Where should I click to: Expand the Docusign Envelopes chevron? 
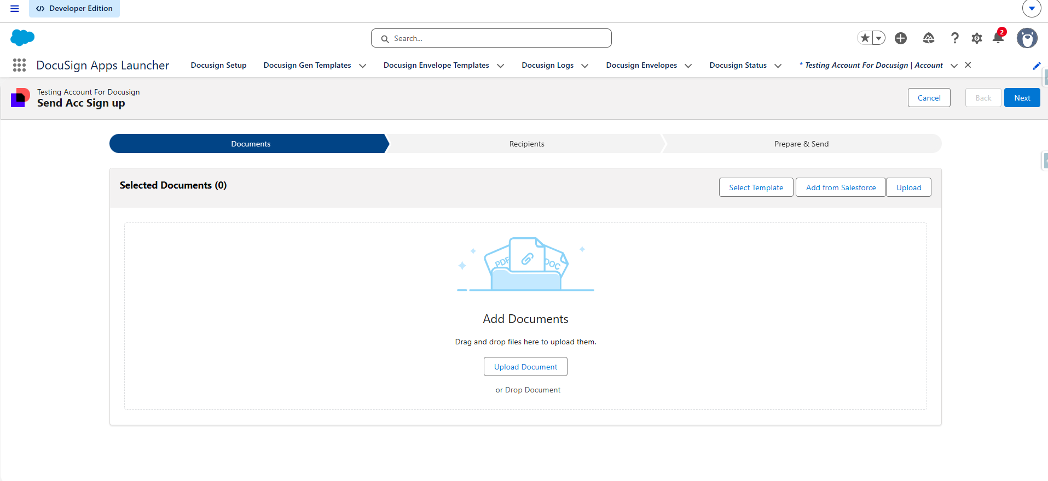(x=688, y=66)
